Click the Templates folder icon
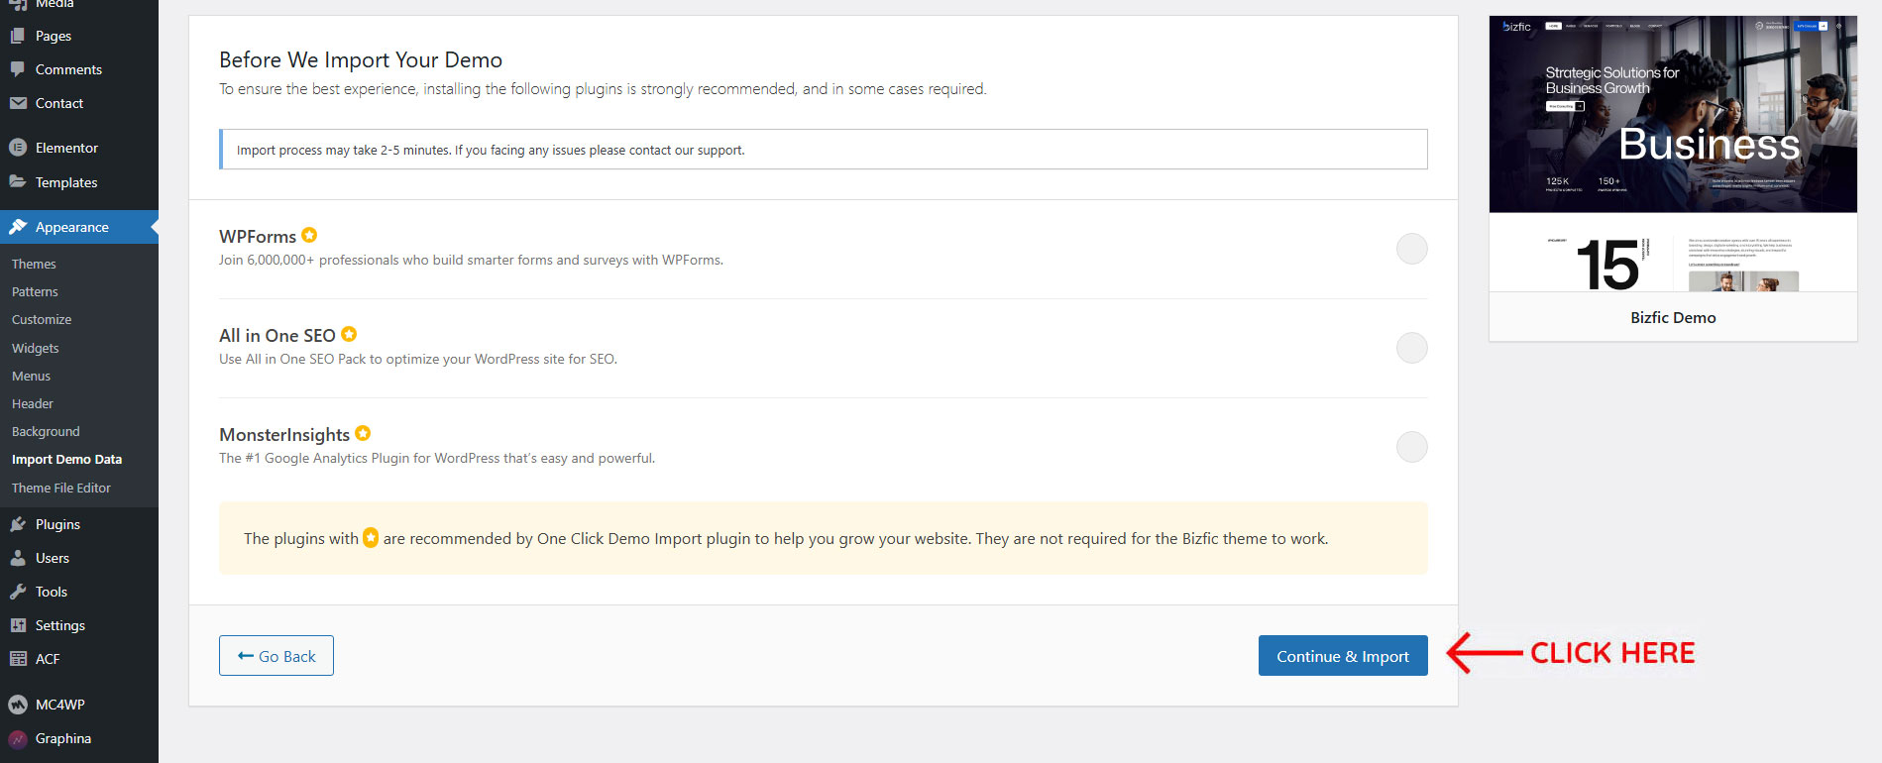1882x763 pixels. 18,182
